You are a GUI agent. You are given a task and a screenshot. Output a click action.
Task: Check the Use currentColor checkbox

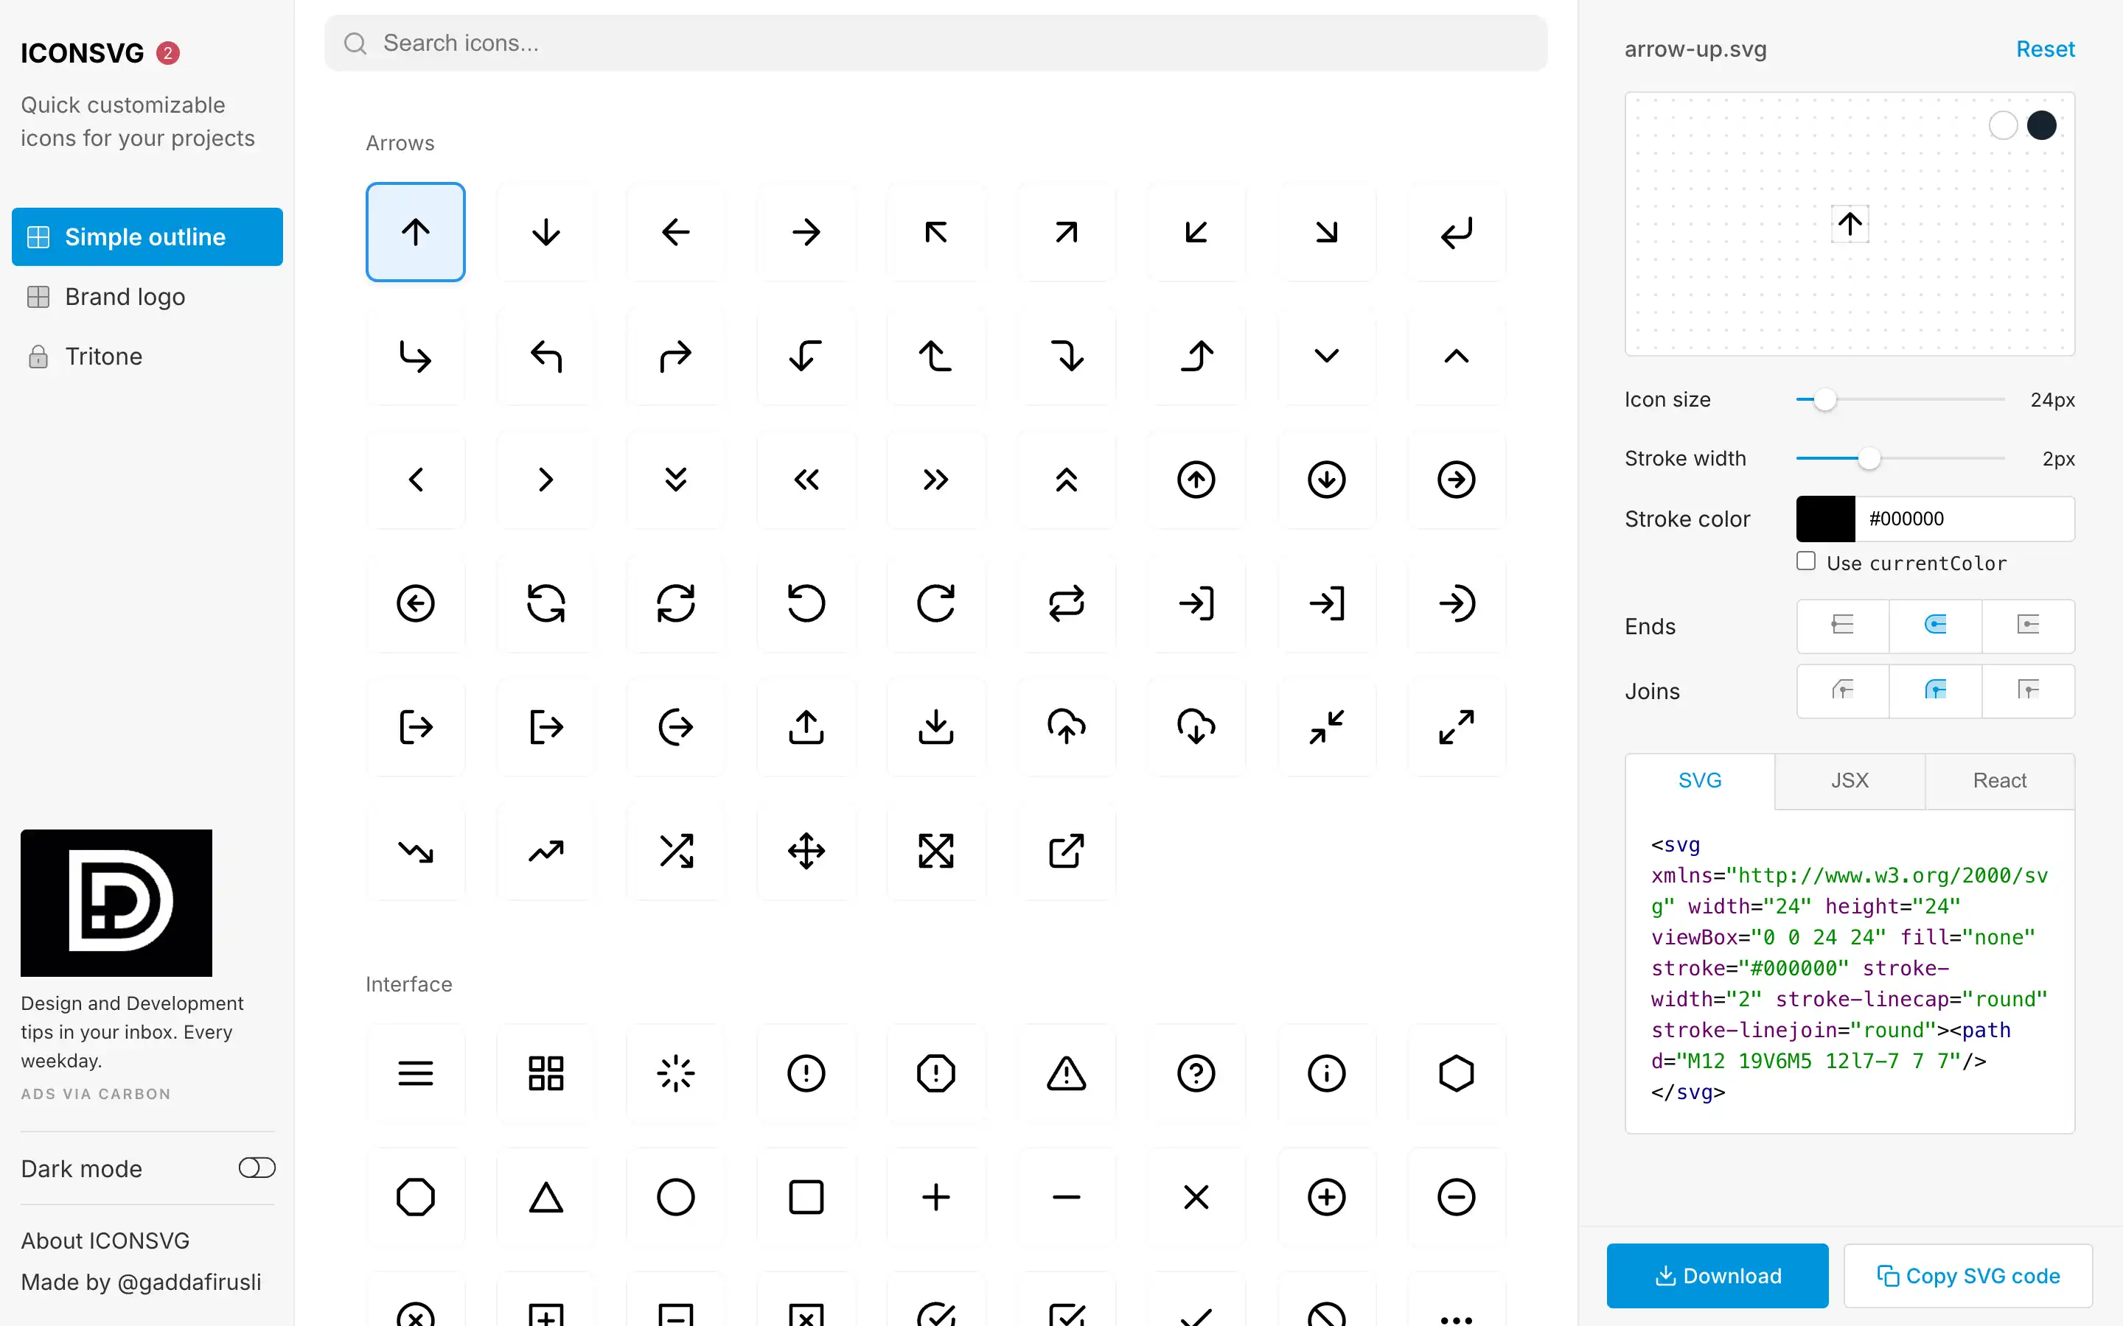(x=1805, y=561)
